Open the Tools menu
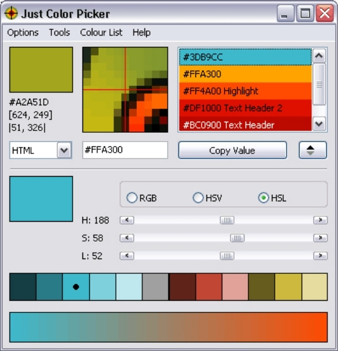Screen dimensions: 338x351 tap(60, 32)
